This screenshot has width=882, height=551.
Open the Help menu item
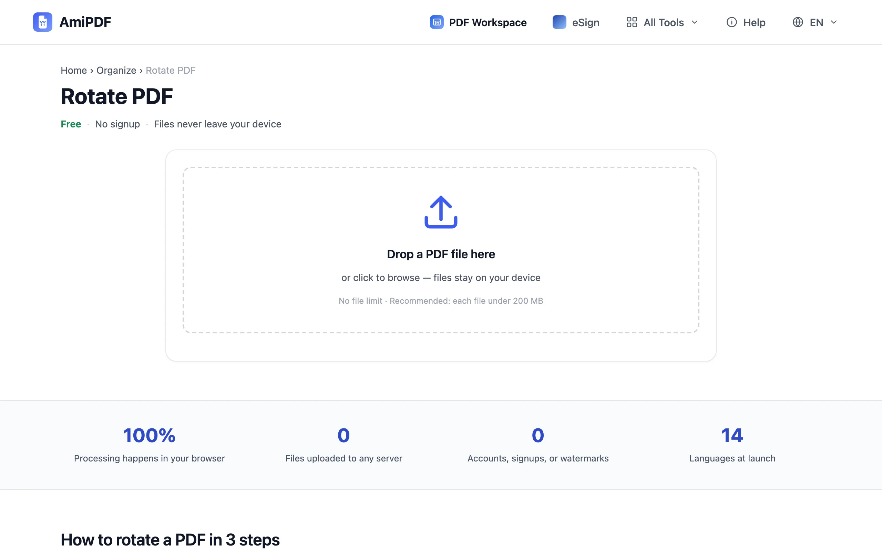746,22
